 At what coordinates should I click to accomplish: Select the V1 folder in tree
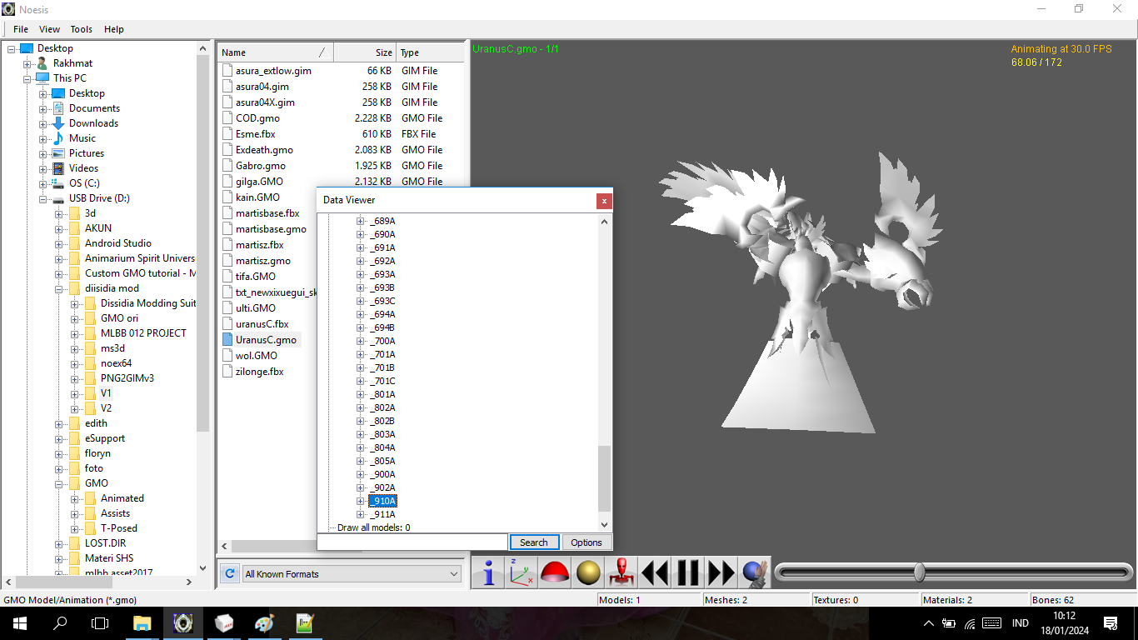coord(106,393)
